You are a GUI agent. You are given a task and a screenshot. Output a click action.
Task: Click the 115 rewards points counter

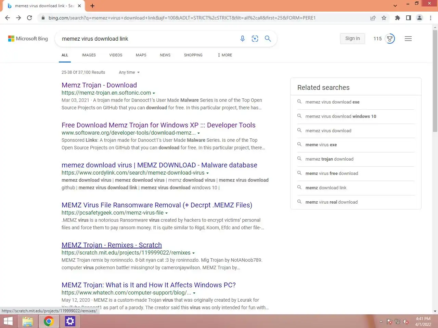377,39
